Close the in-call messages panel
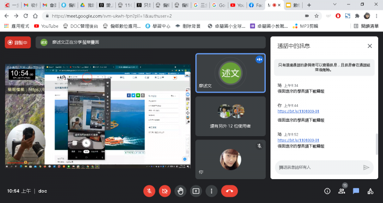The image size is (383, 203). tap(370, 46)
